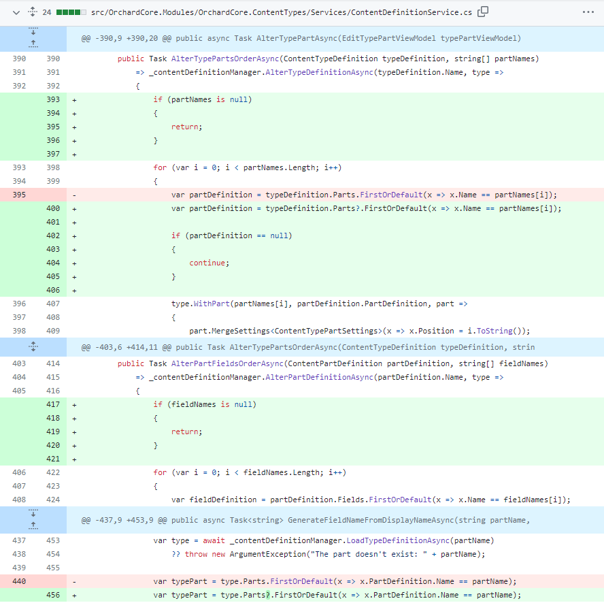Expand all lines of this file

(x=33, y=12)
